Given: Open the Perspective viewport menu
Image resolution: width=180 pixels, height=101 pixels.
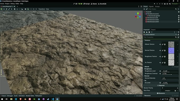Looking at the screenshot, I should [6, 13].
